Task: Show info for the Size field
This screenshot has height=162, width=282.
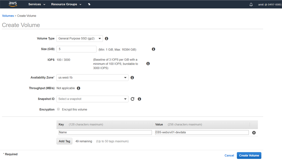Action: (x=153, y=49)
